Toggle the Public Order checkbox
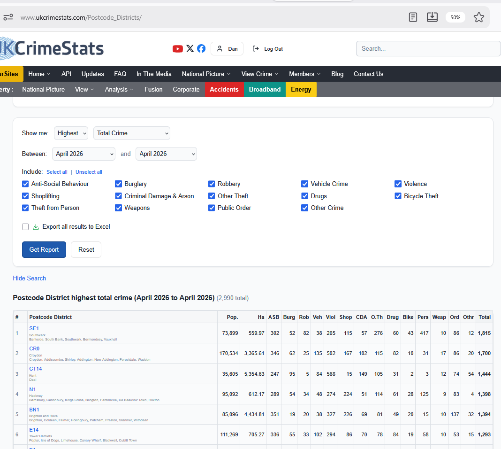The width and height of the screenshot is (501, 449). (212, 208)
